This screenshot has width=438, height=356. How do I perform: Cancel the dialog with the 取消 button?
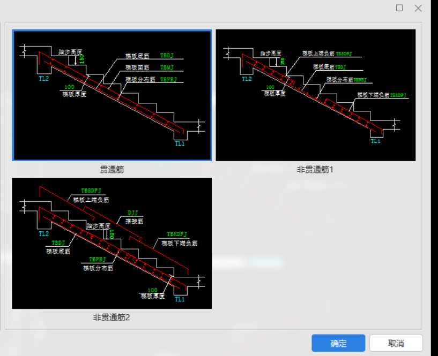(396, 343)
